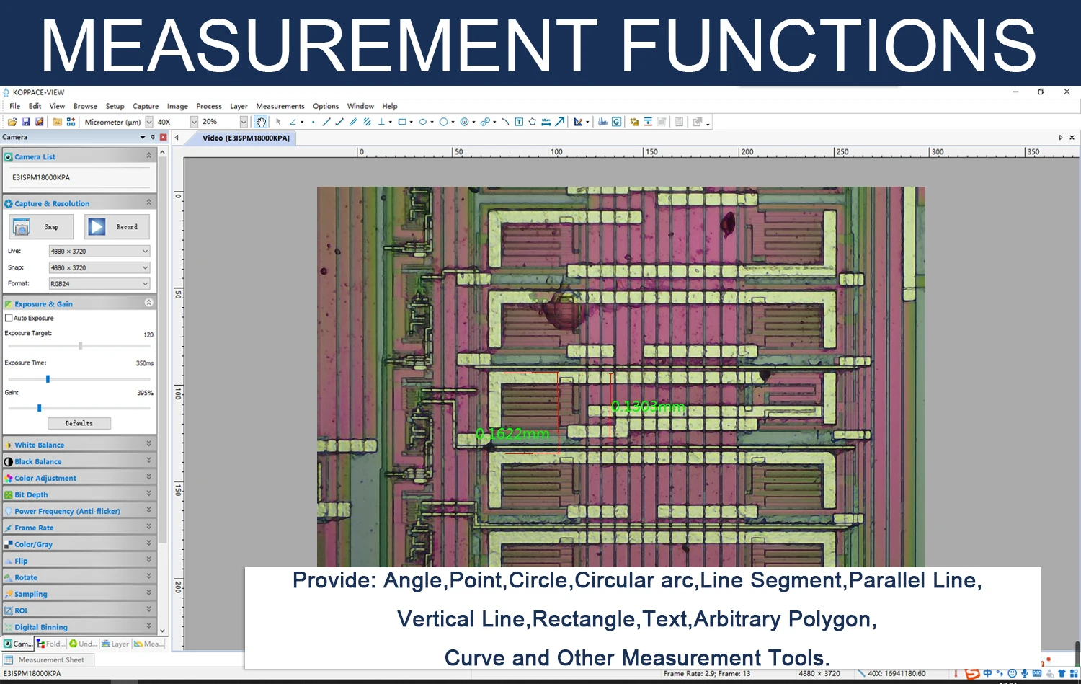1081x684 pixels.
Task: Pick the text annotation tool
Action: tap(519, 122)
